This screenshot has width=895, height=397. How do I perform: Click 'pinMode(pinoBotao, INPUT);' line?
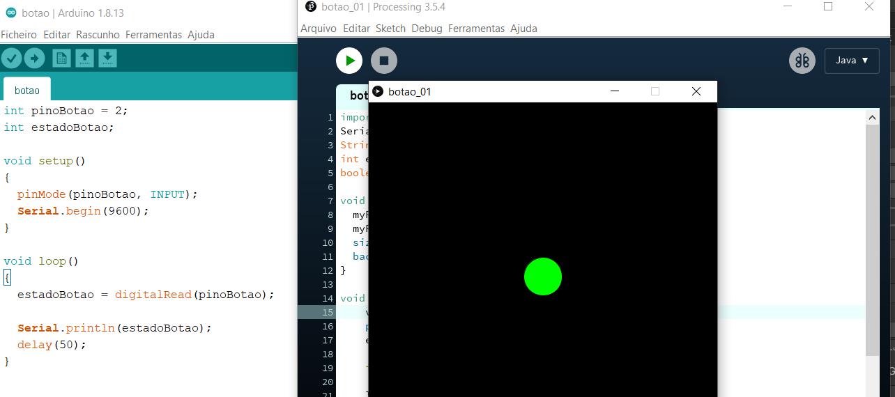tap(107, 194)
